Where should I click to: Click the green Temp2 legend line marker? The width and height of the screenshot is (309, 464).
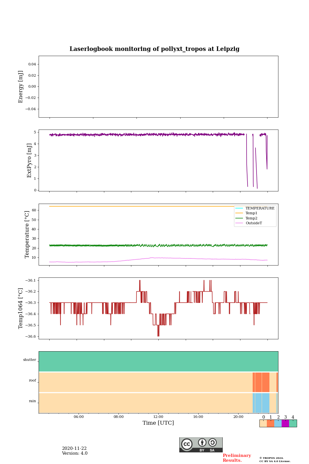(239, 218)
